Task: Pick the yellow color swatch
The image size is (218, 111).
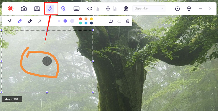Action: pos(91,19)
